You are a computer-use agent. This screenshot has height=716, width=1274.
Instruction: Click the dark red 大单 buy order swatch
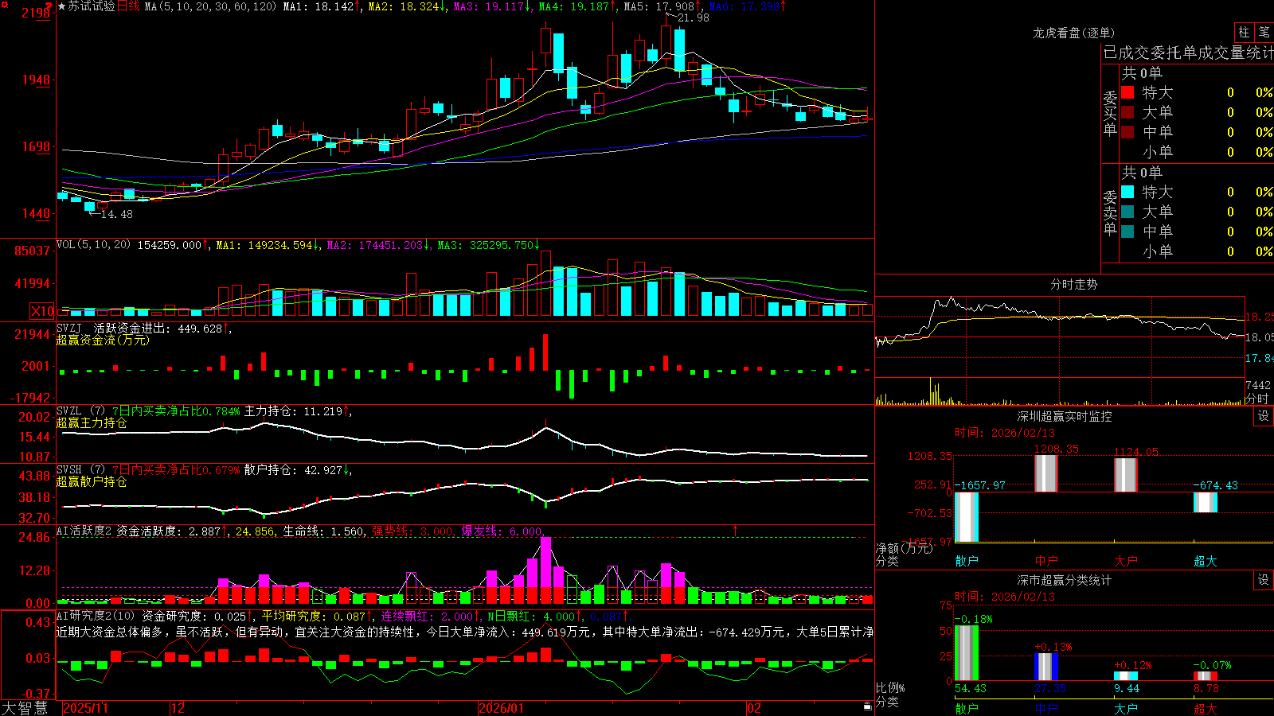(x=1127, y=112)
